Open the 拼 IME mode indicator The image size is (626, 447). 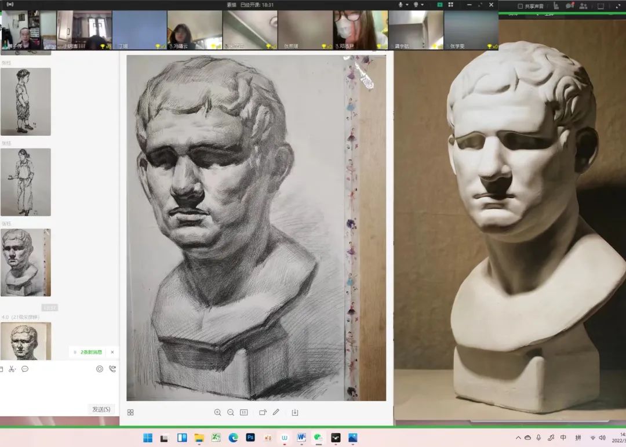[578, 438]
